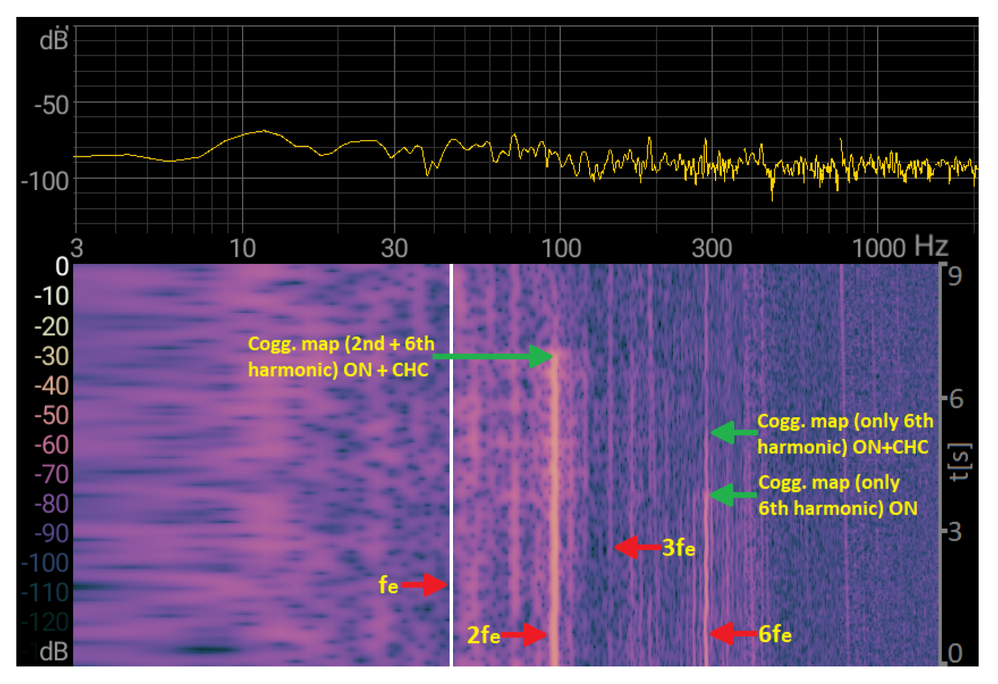Select the -100 value on spectrogram color scale
998x684 pixels.
pos(45,563)
